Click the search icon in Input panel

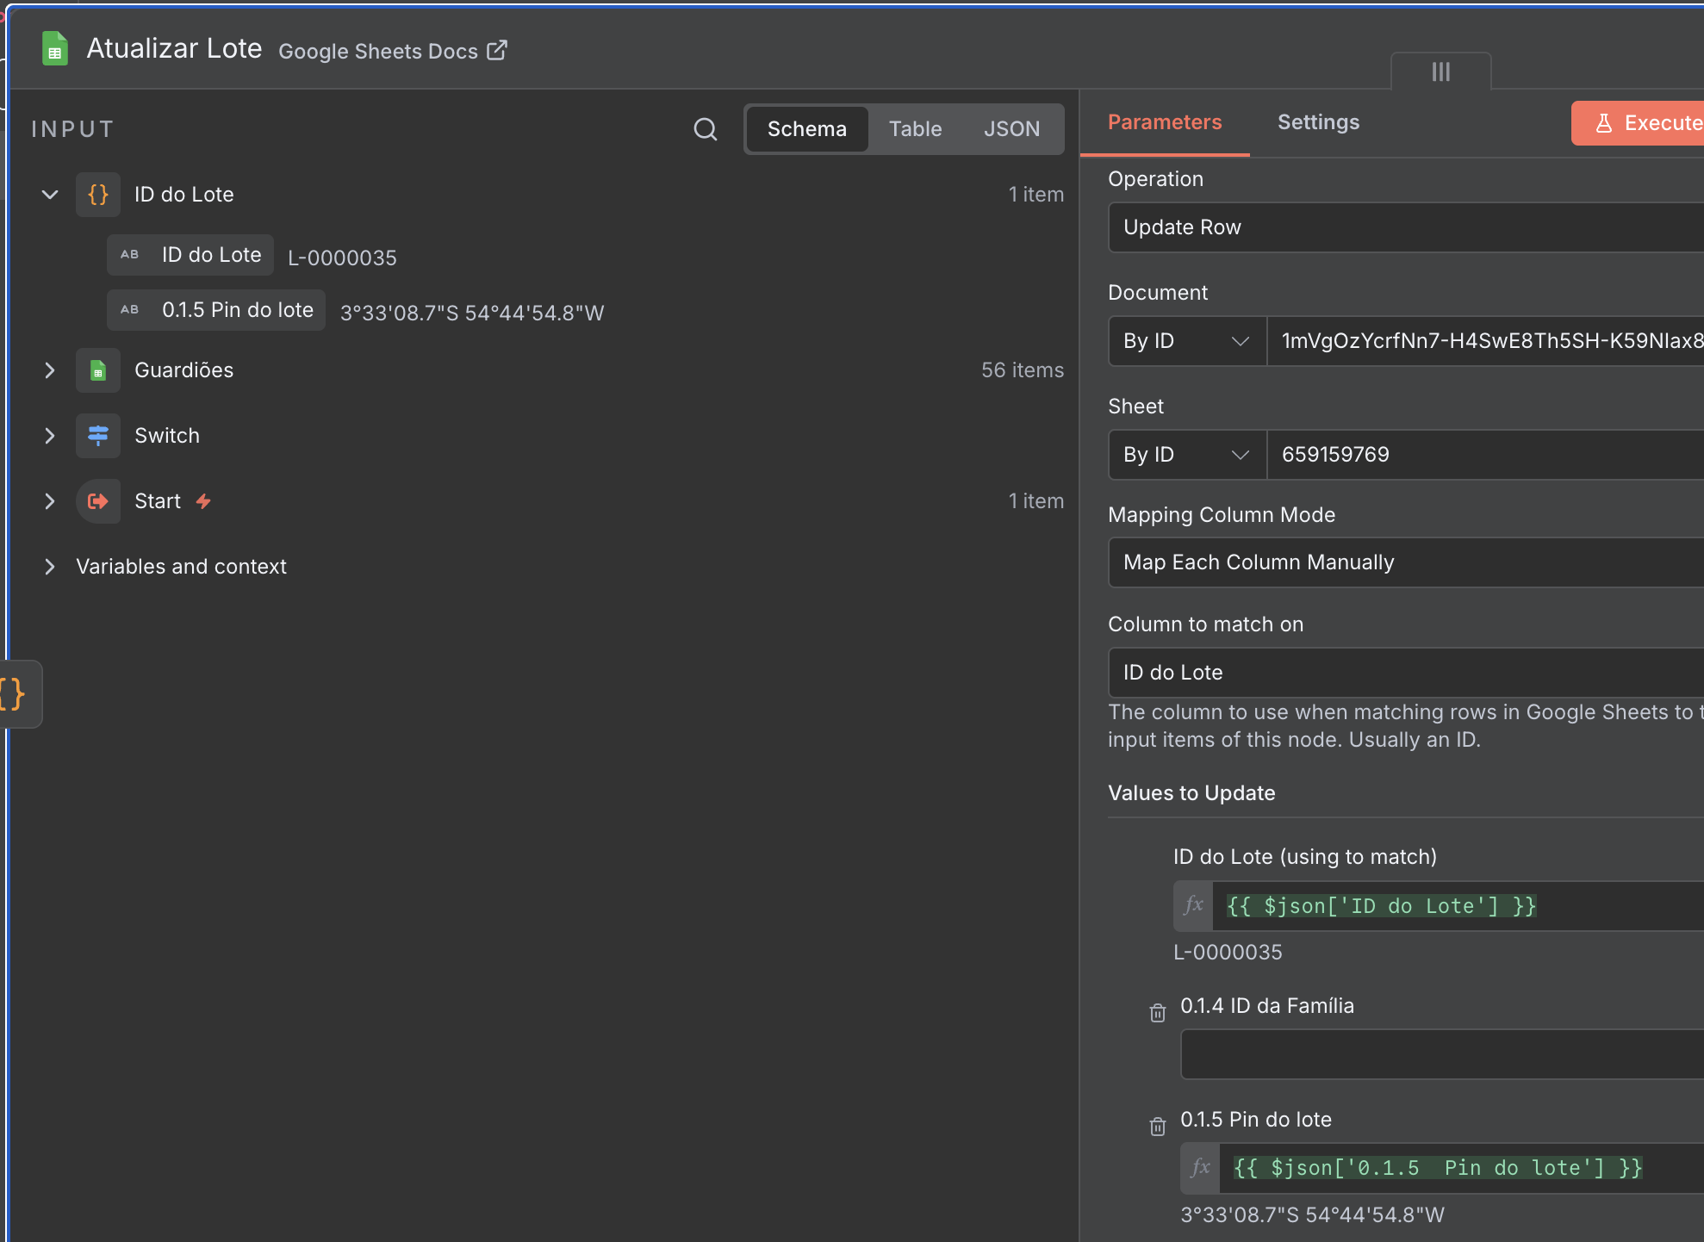(705, 129)
